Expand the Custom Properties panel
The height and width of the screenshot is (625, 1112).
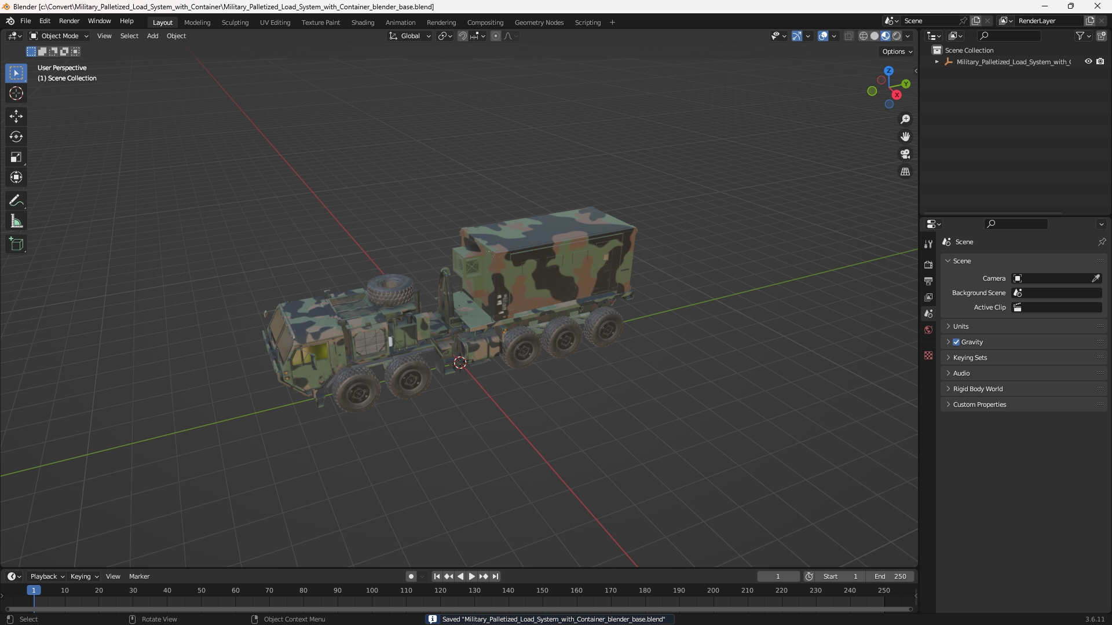[1023, 405]
